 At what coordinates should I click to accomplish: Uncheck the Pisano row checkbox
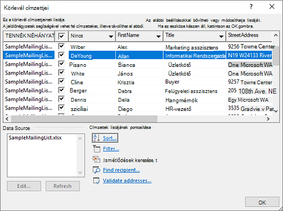61,64
